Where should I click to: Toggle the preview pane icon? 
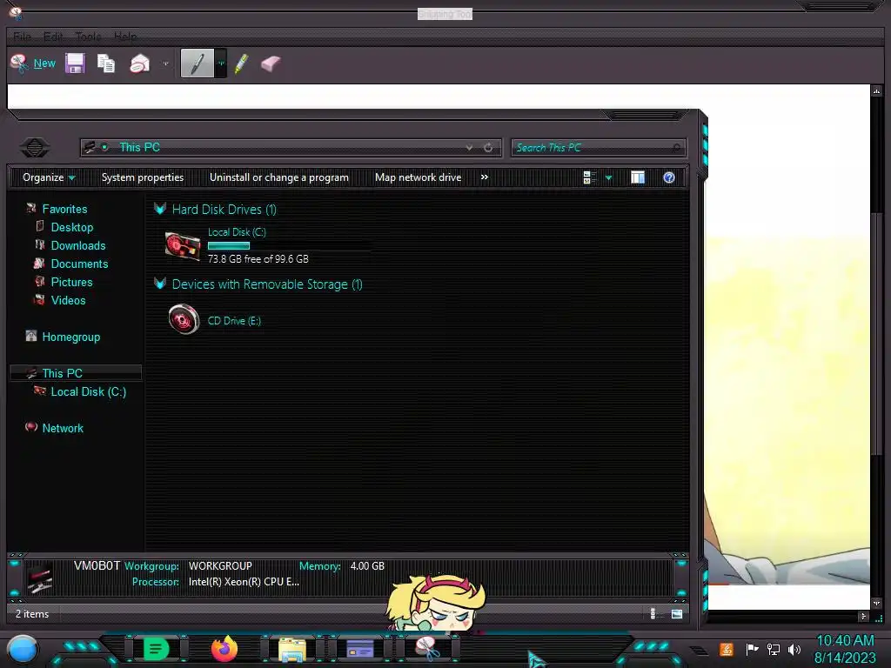[x=638, y=177]
